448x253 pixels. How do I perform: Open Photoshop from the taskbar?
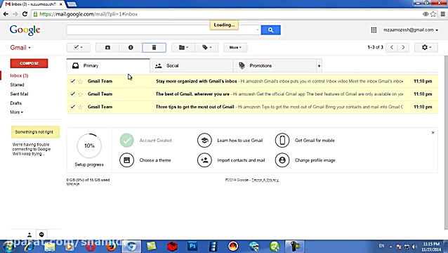tap(192, 246)
